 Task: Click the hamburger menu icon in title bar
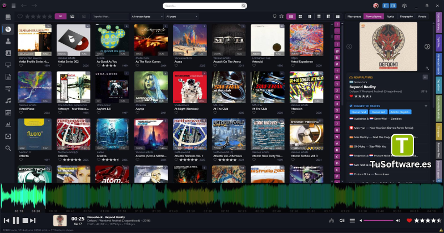(13, 6)
